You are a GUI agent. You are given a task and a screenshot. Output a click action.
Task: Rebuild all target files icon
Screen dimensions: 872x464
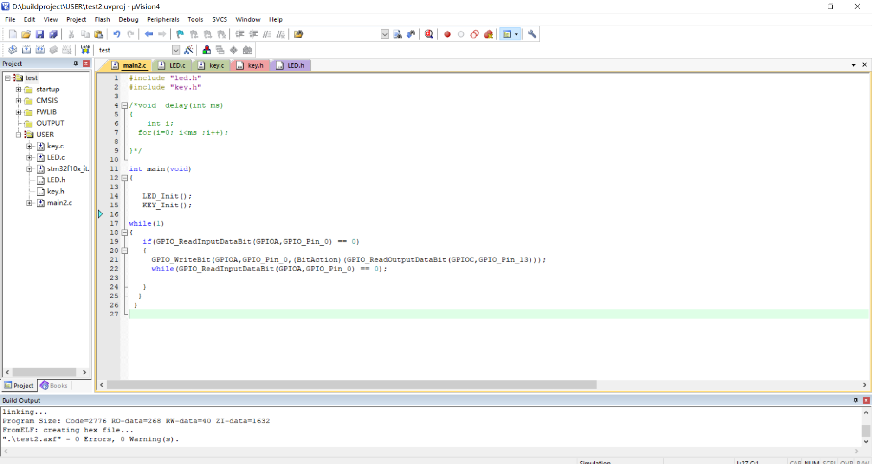tap(40, 50)
